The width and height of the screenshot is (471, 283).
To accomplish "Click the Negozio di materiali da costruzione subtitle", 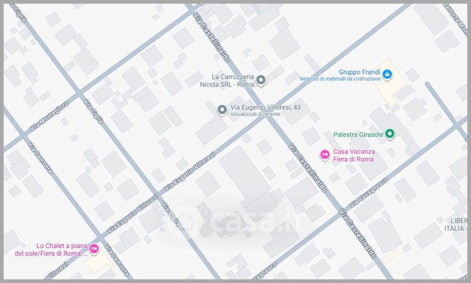I will point(339,79).
